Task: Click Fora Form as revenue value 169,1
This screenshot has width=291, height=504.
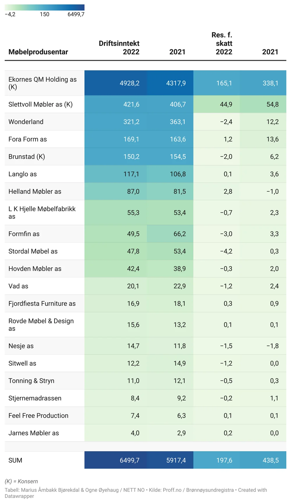Action: click(131, 139)
